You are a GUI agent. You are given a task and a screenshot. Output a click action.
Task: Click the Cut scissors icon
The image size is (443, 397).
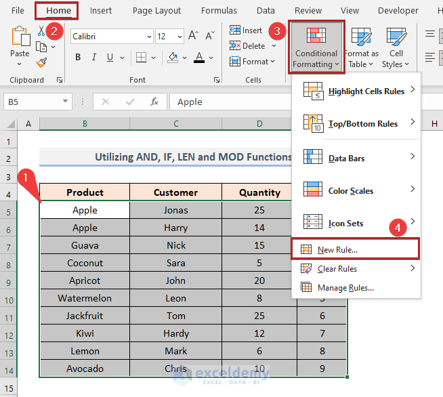coord(41,30)
